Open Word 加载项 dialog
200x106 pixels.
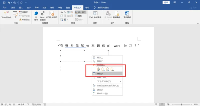pyautogui.click(x=42, y=16)
